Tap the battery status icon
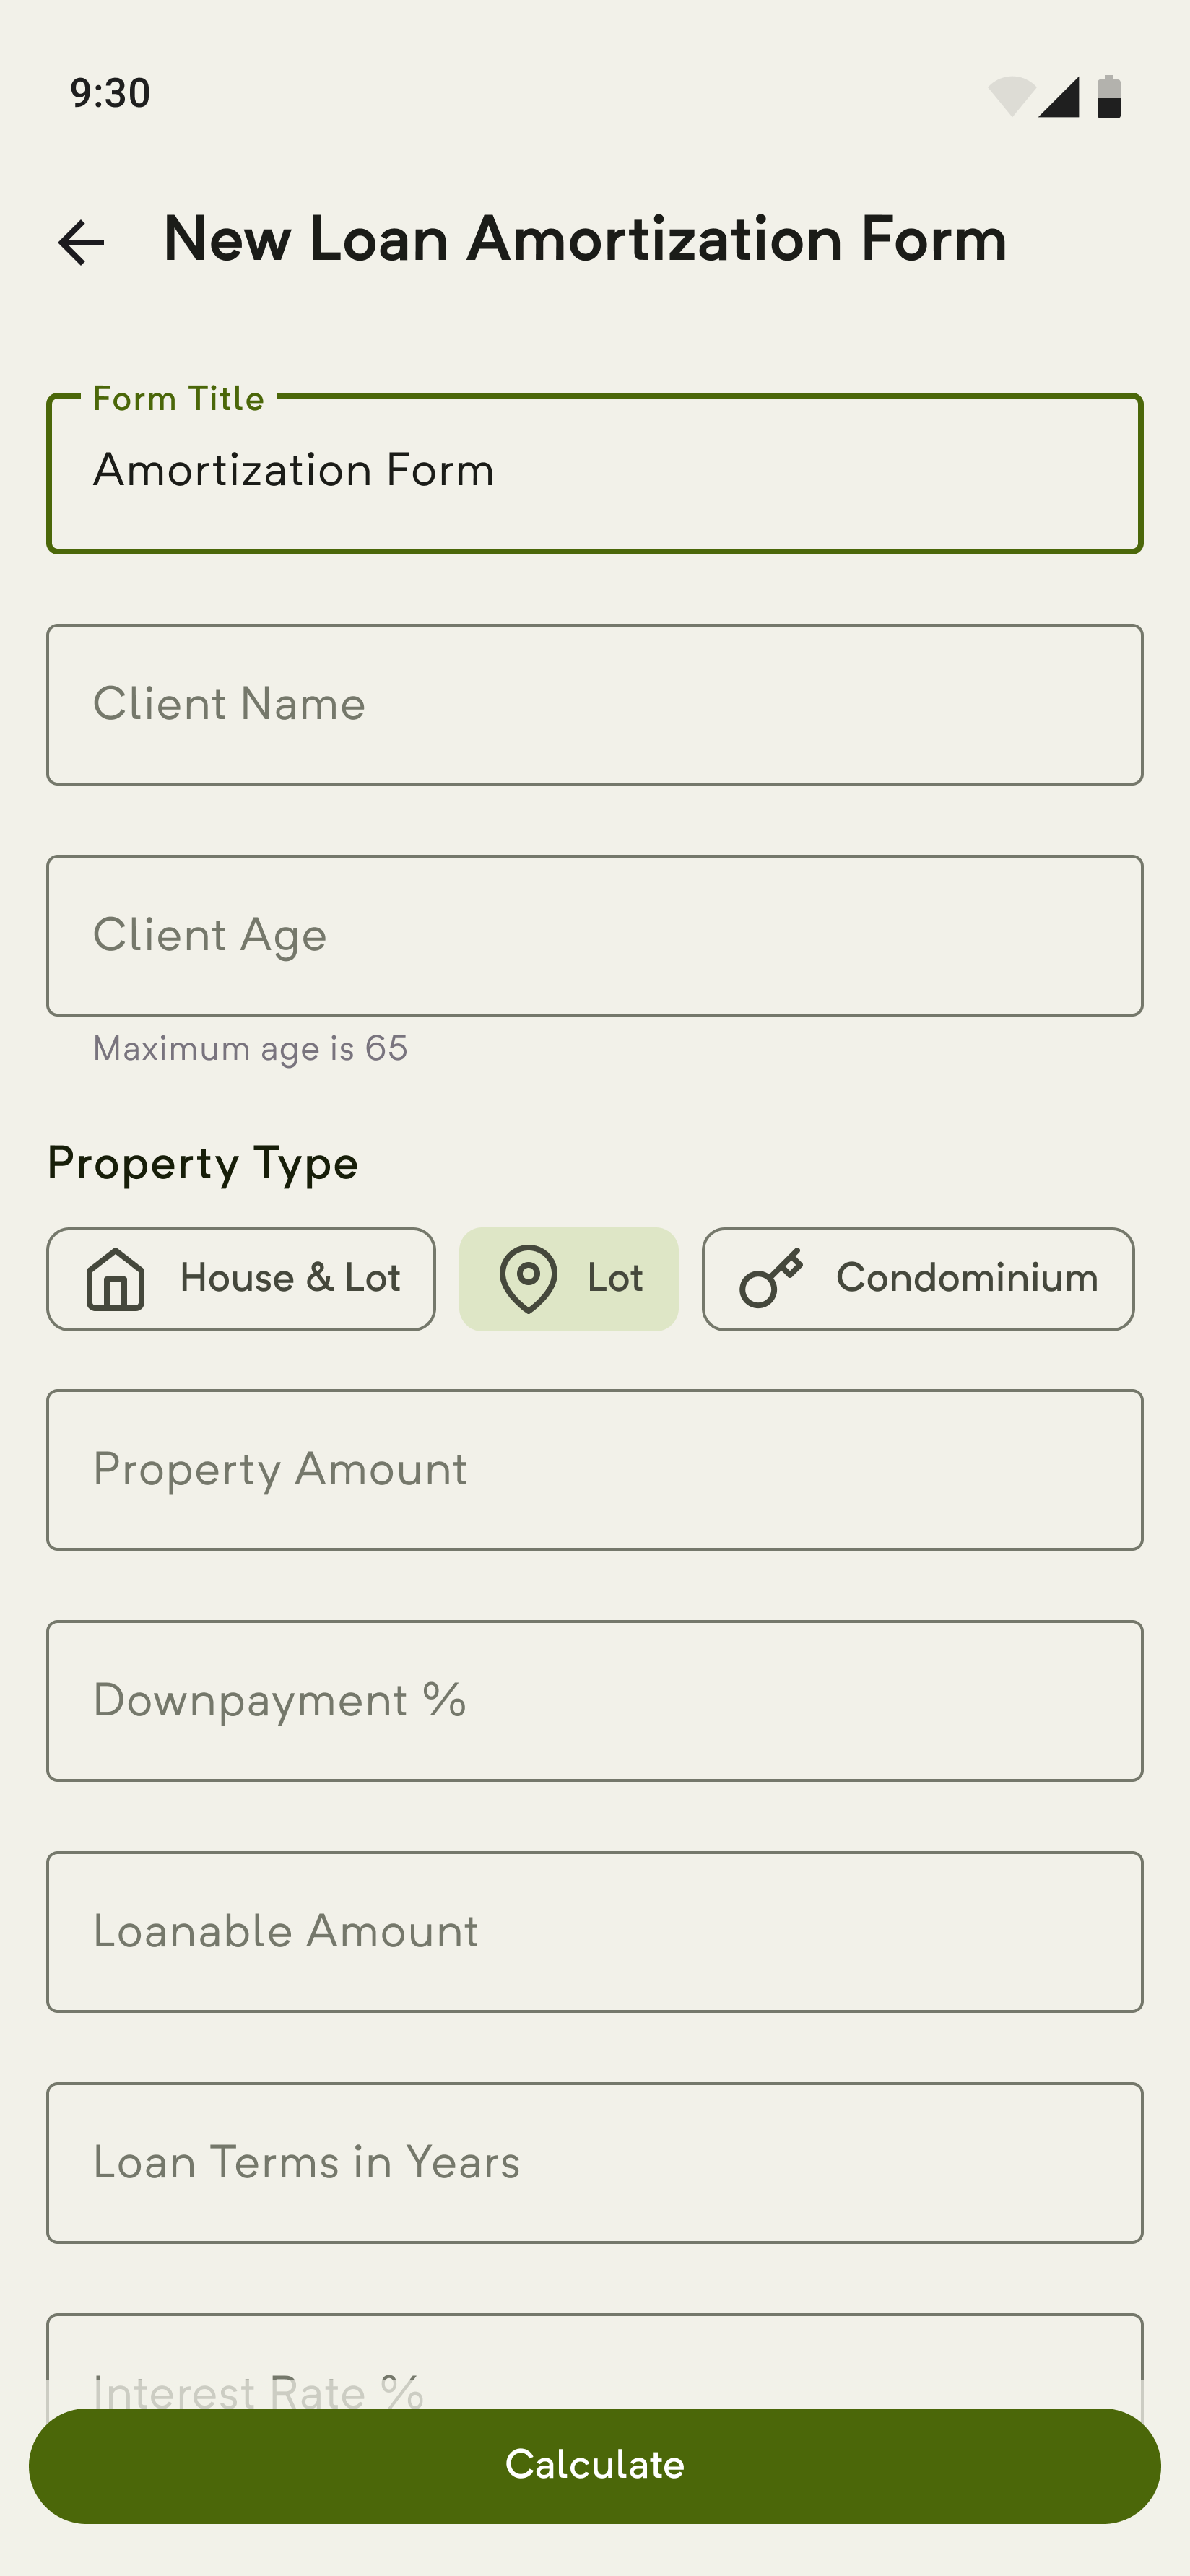The width and height of the screenshot is (1190, 2576). click(x=1109, y=97)
